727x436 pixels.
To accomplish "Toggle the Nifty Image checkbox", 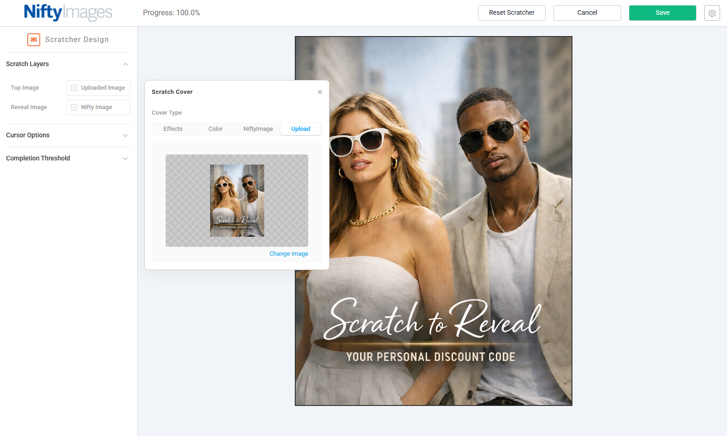I will click(74, 107).
